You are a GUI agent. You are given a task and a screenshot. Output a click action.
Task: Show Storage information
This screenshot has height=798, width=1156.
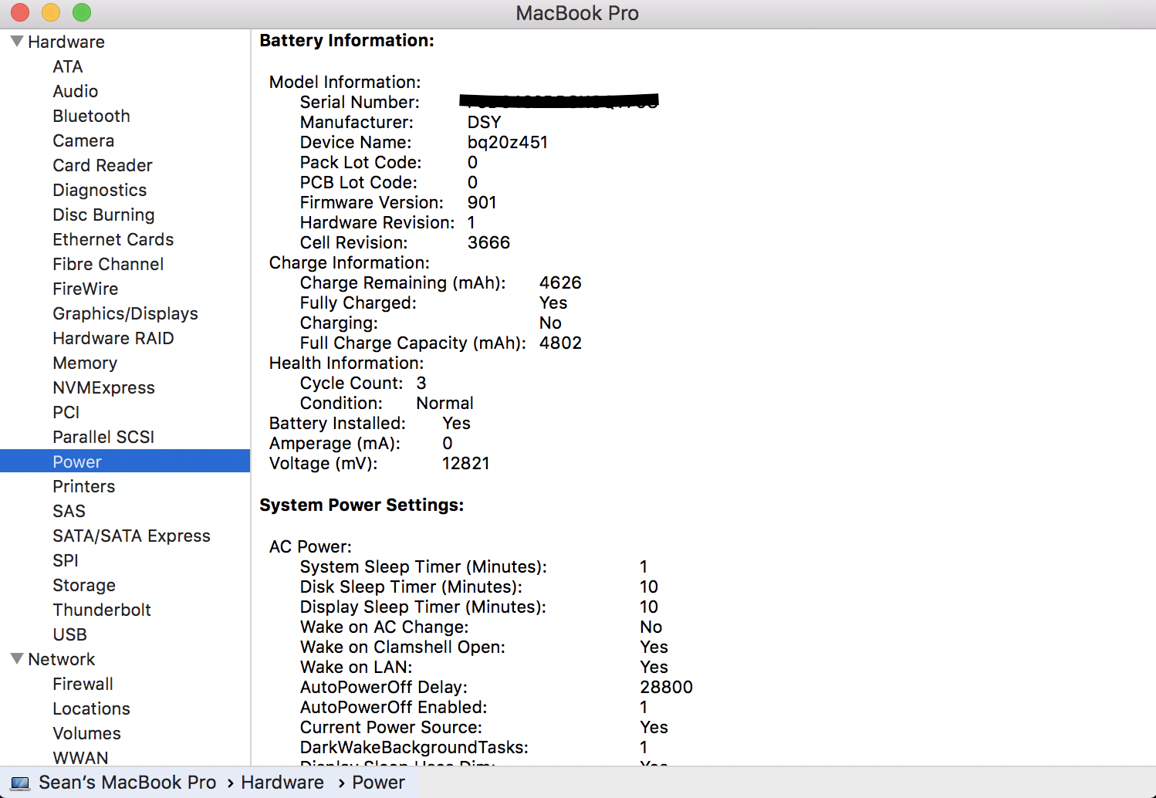[84, 585]
